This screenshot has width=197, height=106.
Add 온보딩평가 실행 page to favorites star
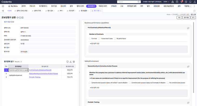tap(17, 17)
